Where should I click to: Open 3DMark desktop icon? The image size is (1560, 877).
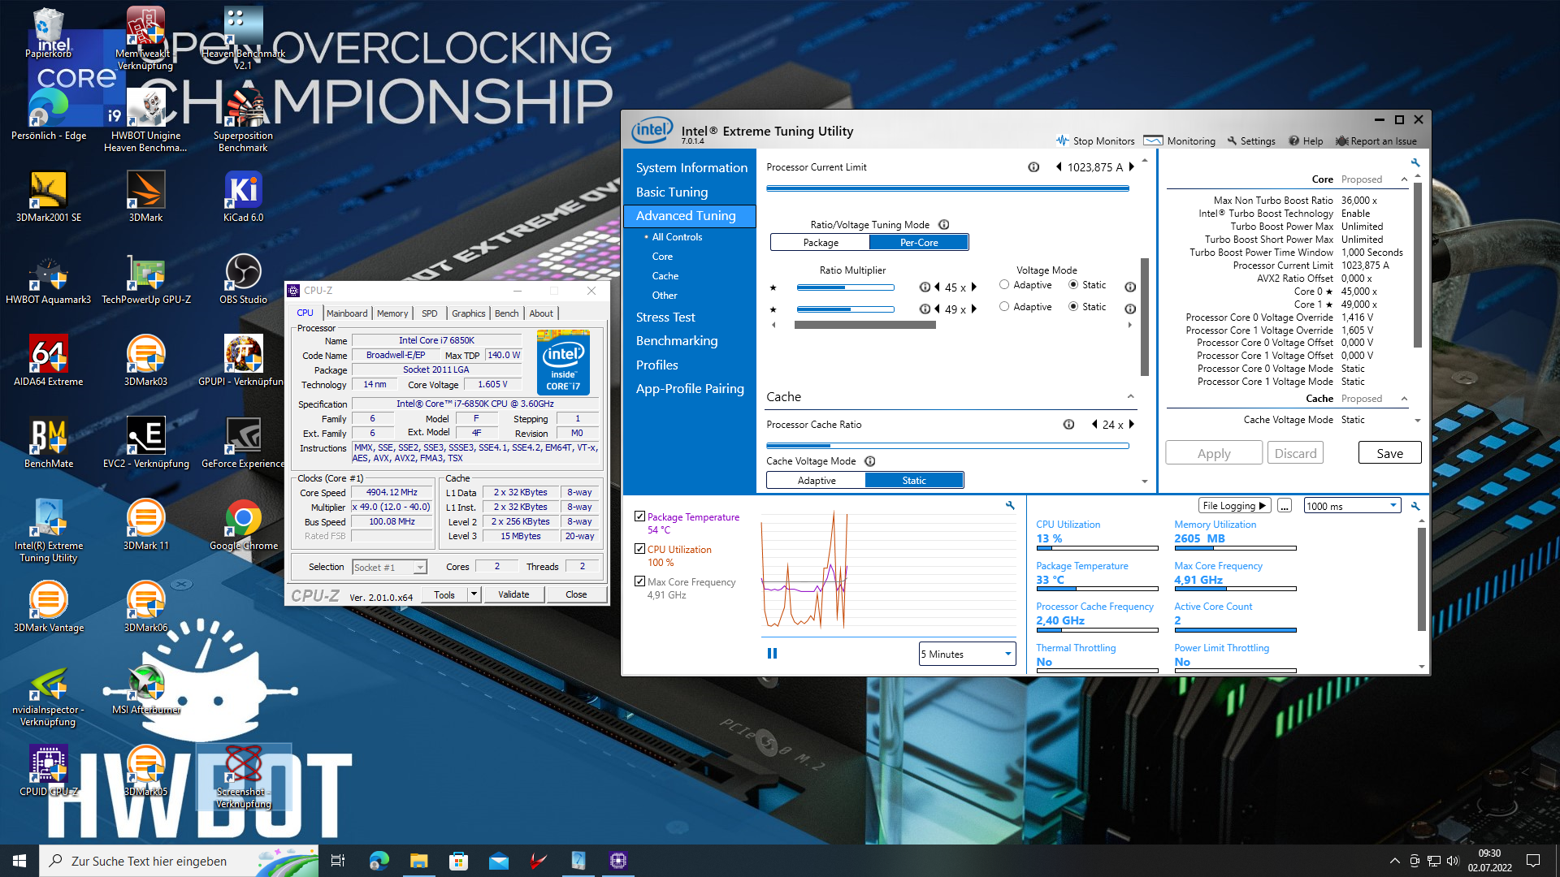[145, 196]
